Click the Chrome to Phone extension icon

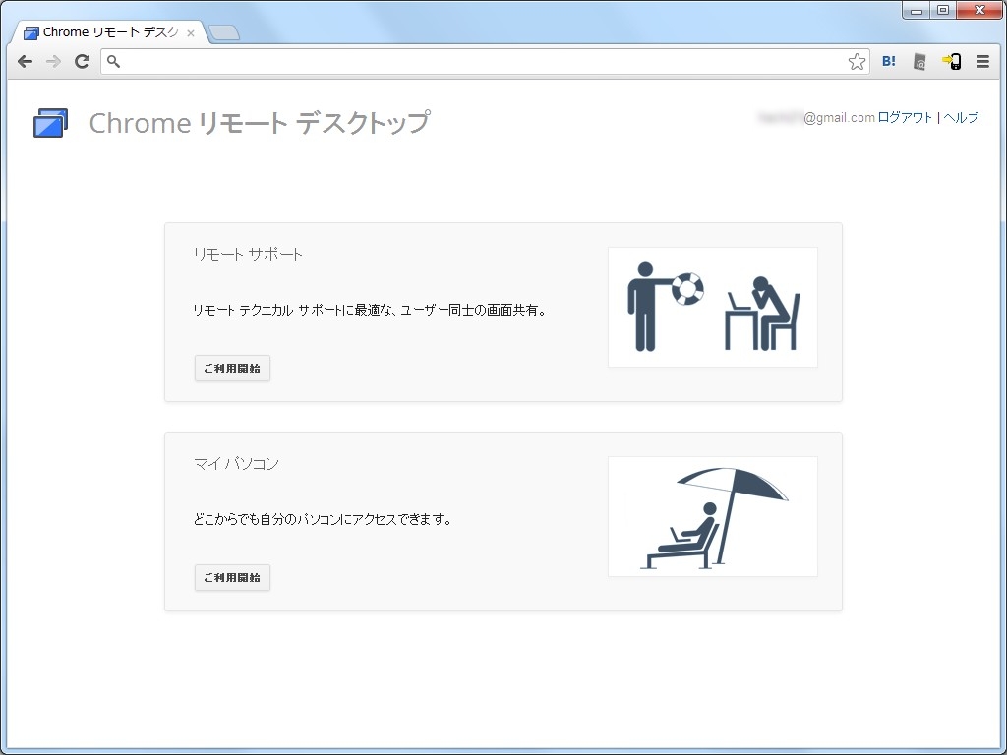(951, 61)
